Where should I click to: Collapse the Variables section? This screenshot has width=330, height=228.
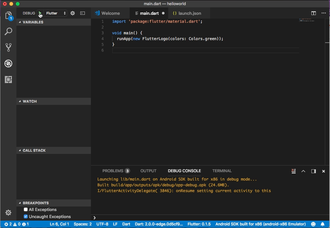tap(54, 22)
